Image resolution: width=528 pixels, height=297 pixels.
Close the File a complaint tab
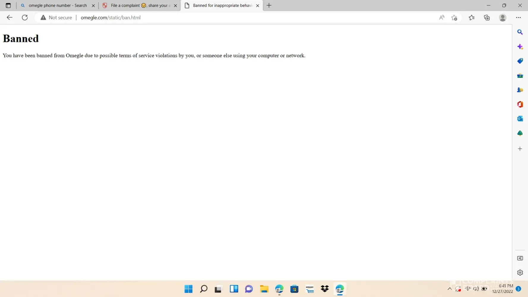176,6
